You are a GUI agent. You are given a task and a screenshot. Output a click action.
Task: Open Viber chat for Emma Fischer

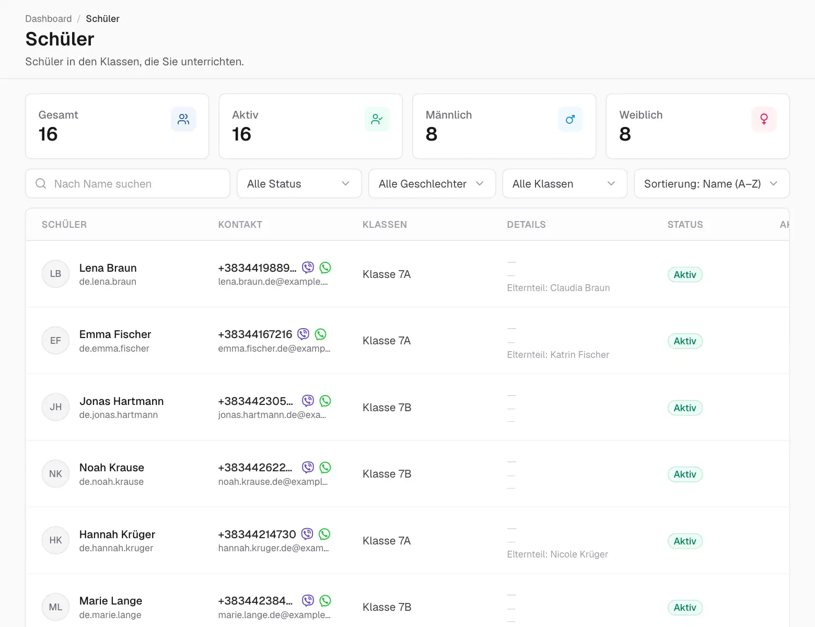tap(304, 334)
